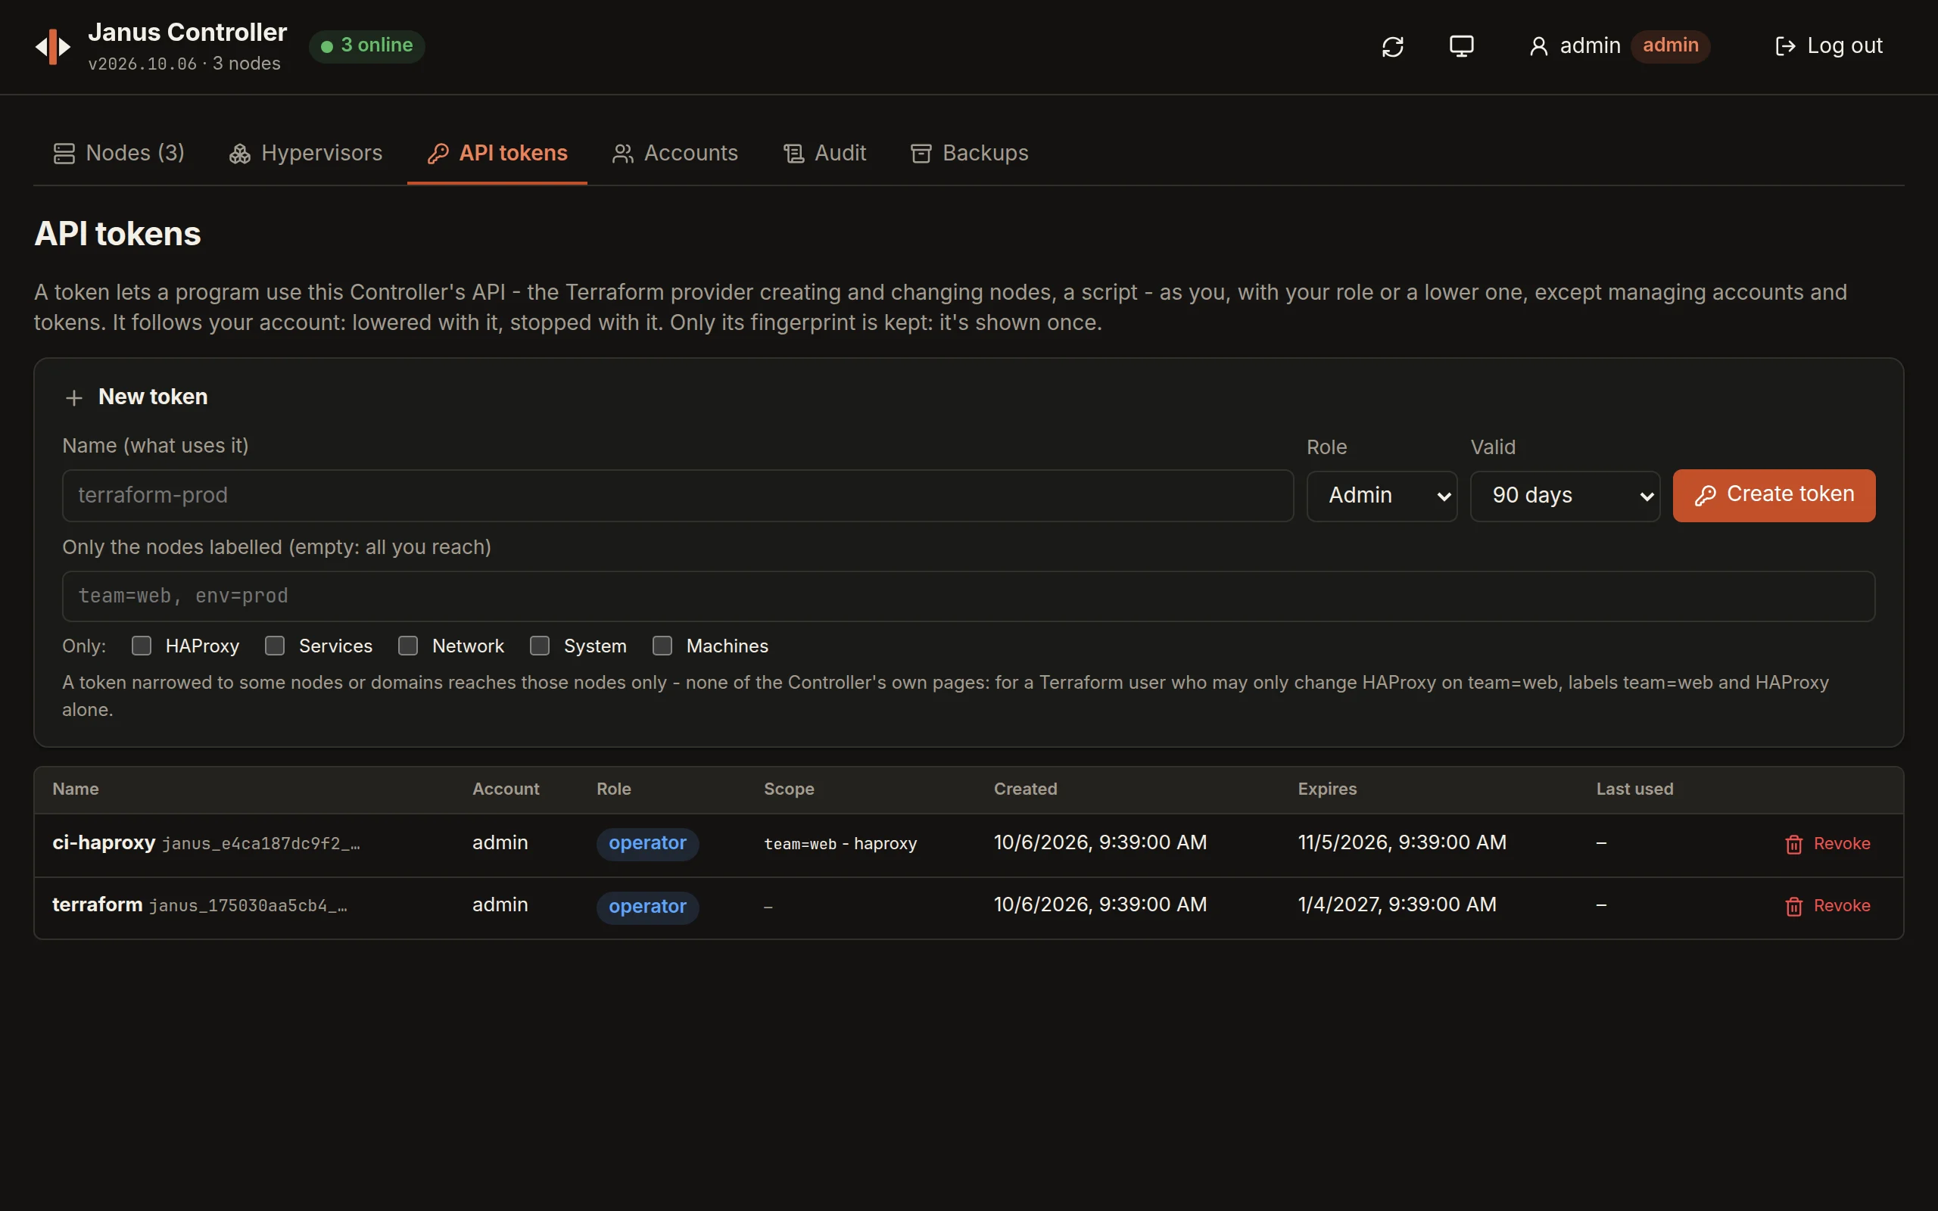1938x1211 pixels.
Task: Open the Valid dropdown showing 90 days
Action: [1565, 496]
